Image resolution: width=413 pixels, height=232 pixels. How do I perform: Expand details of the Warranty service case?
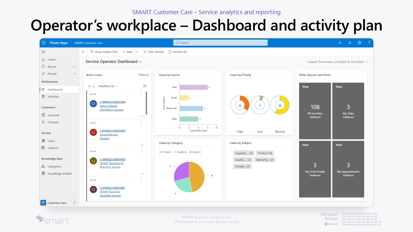tap(142, 173)
